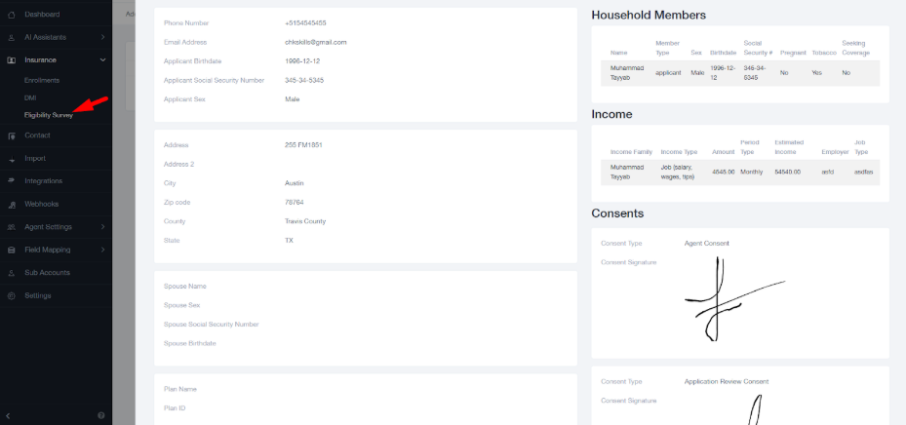Collapse the sidebar with bottom-left arrow
Image resolution: width=906 pixels, height=425 pixels.
click(x=9, y=416)
